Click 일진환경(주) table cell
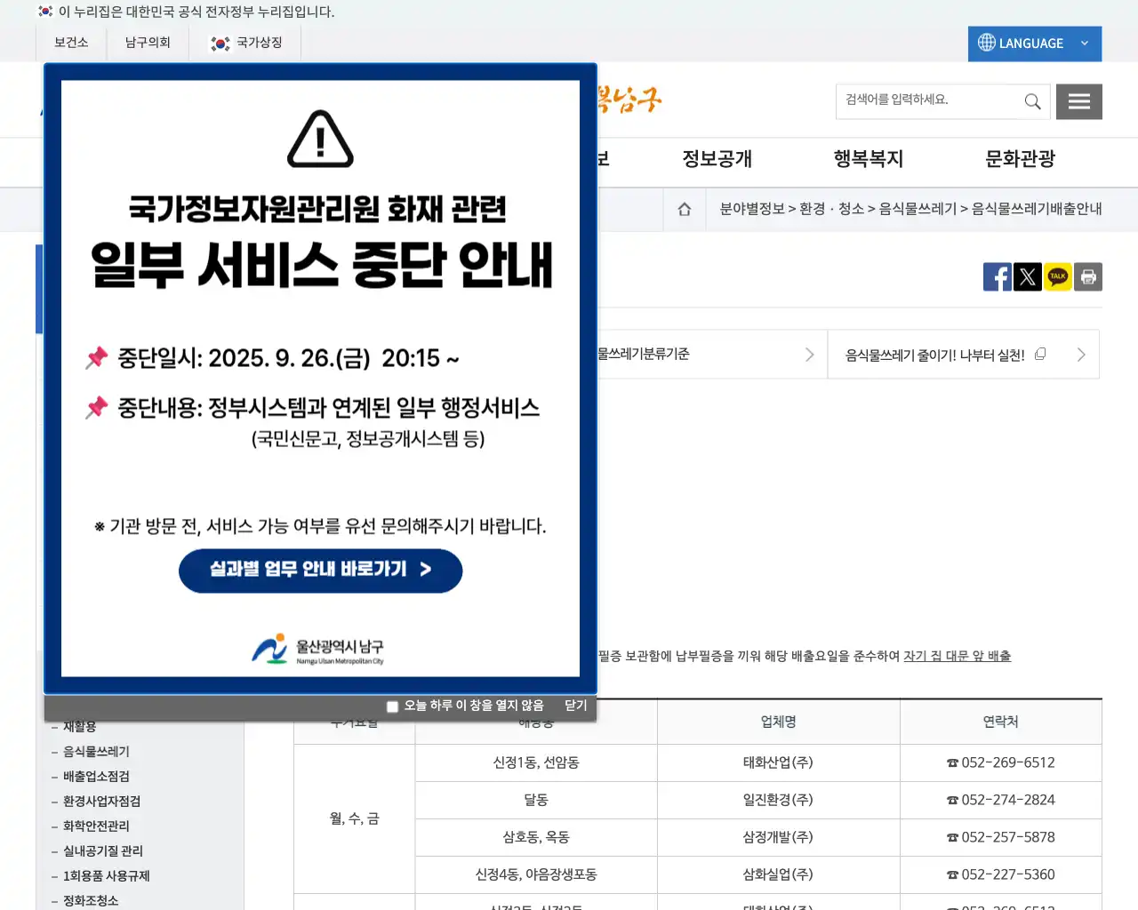Viewport: 1138px width, 910px height. click(778, 800)
